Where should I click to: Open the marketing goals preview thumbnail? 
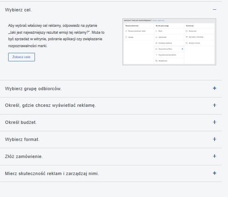pyautogui.click(x=169, y=42)
